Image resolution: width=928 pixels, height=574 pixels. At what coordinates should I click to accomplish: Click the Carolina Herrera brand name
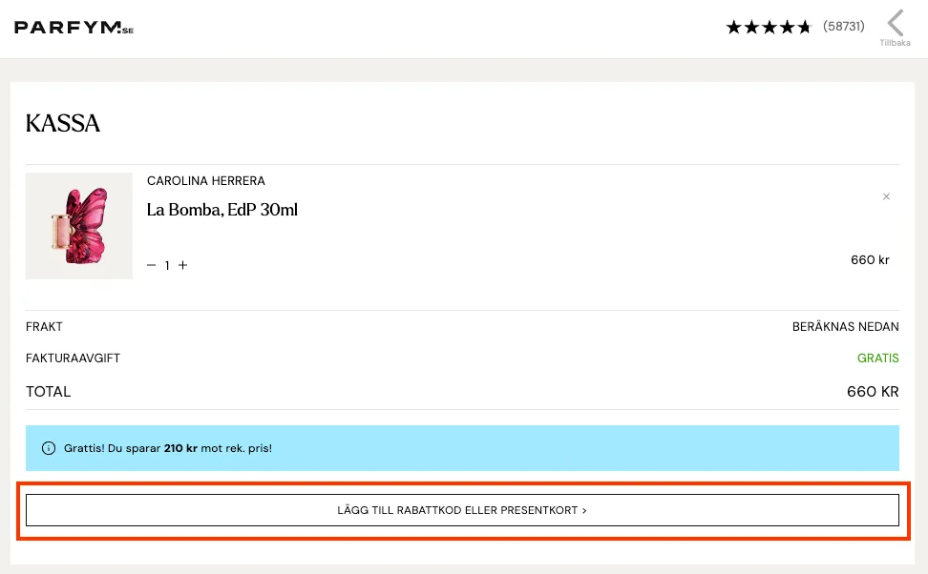[206, 181]
